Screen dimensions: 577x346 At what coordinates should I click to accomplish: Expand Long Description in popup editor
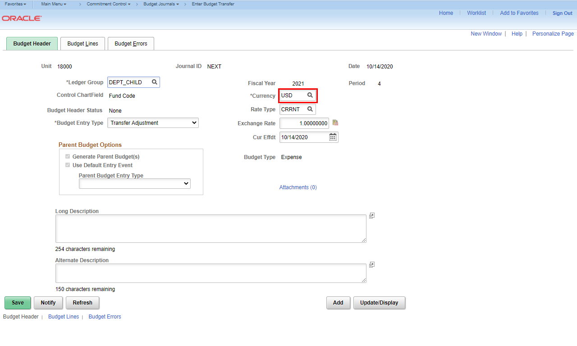(x=371, y=216)
